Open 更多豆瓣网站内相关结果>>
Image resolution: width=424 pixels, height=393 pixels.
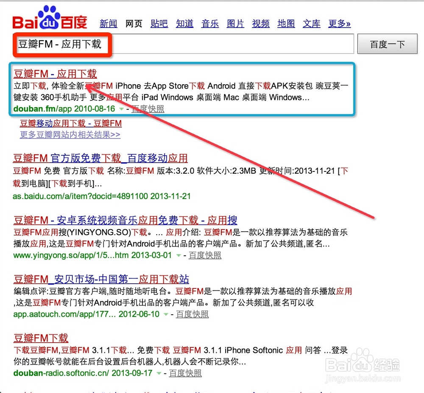[70, 135]
